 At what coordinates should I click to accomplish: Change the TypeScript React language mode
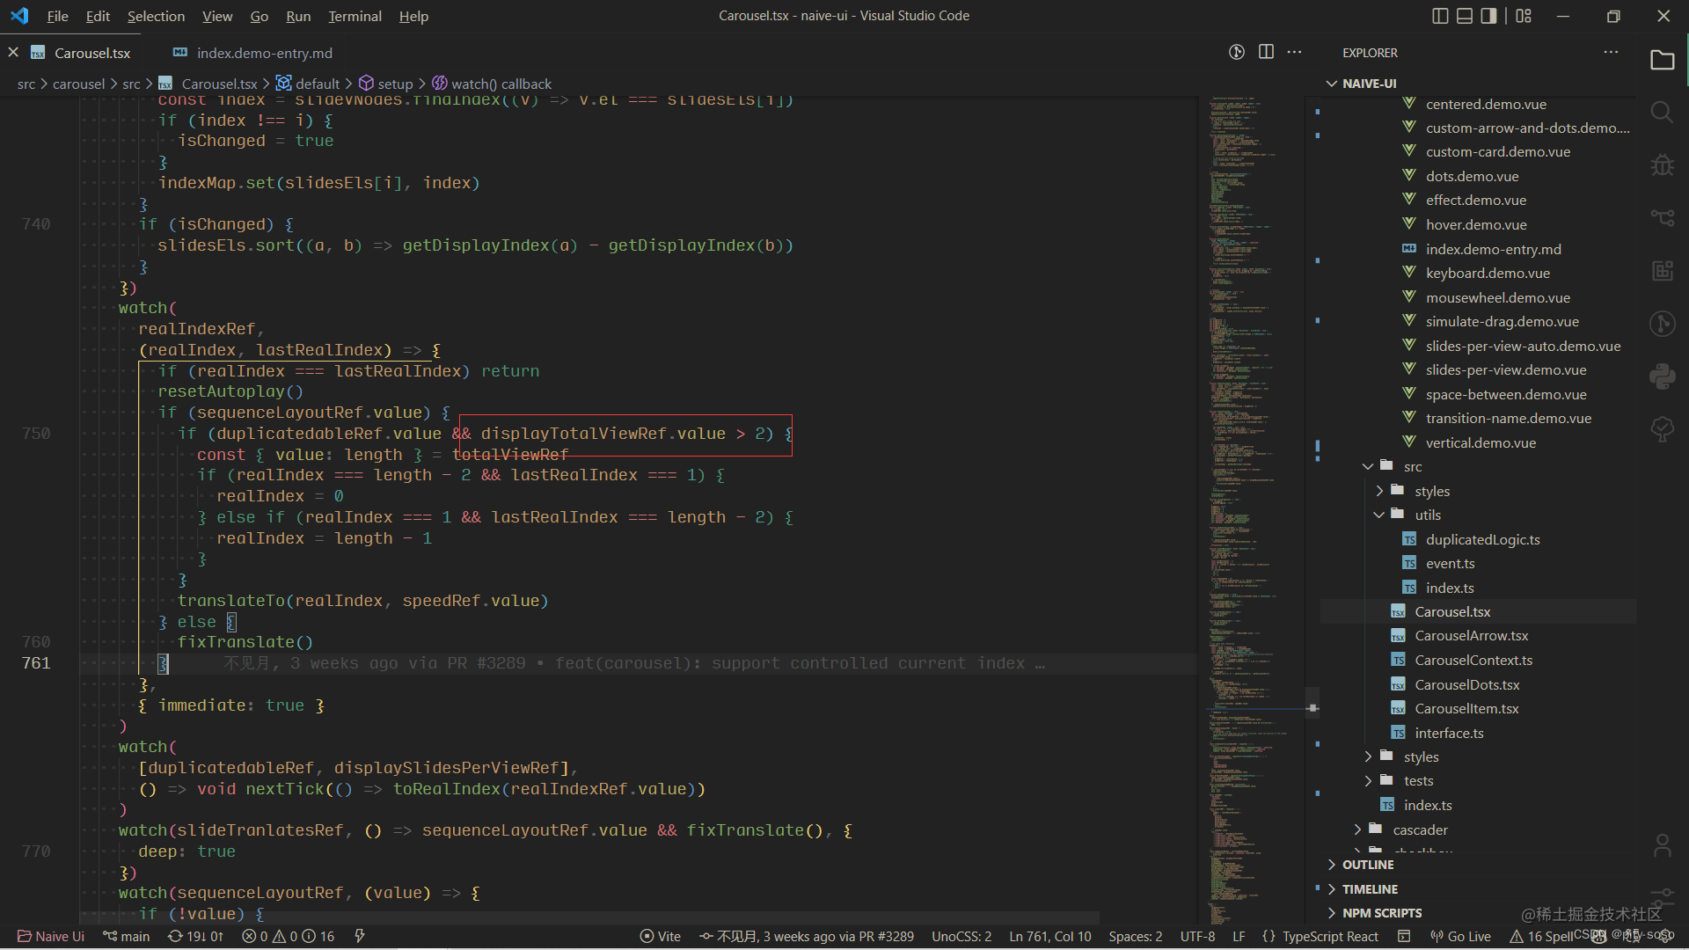click(1330, 937)
